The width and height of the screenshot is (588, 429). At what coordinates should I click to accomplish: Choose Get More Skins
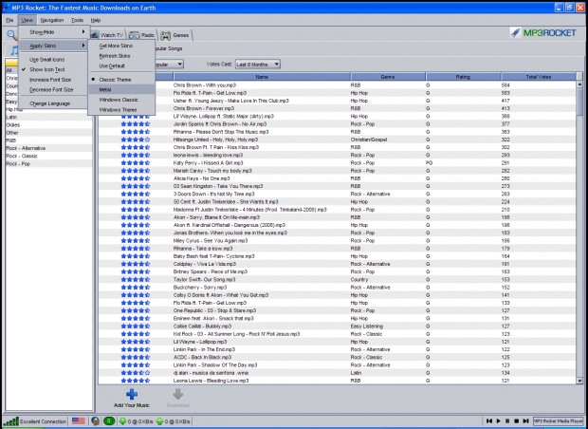click(116, 46)
